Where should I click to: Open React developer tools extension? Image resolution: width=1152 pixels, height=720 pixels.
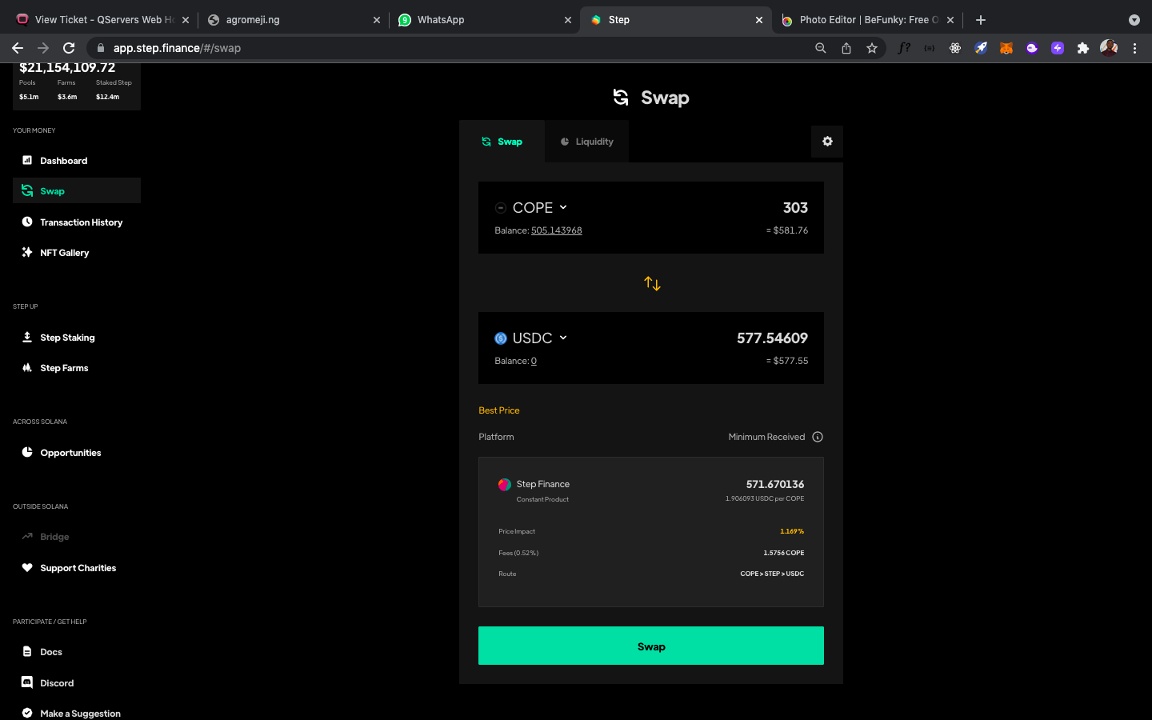click(x=955, y=48)
